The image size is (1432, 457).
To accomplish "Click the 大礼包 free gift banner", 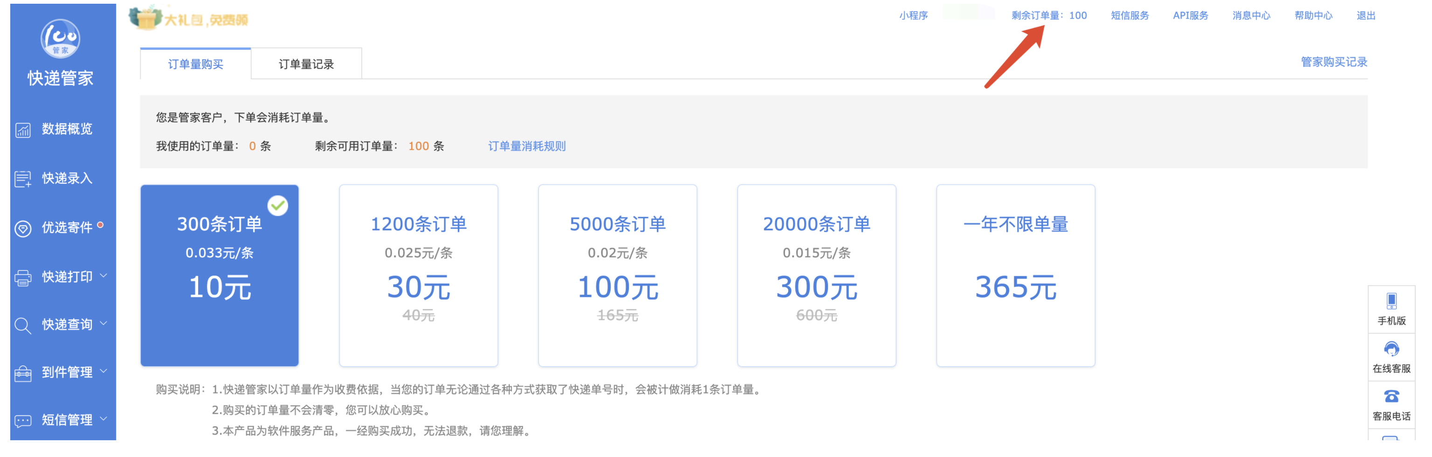I will (189, 19).
